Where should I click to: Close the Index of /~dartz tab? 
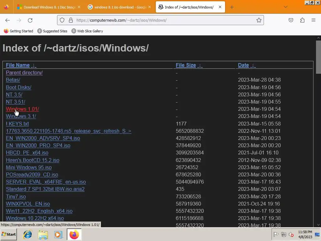(x=220, y=7)
